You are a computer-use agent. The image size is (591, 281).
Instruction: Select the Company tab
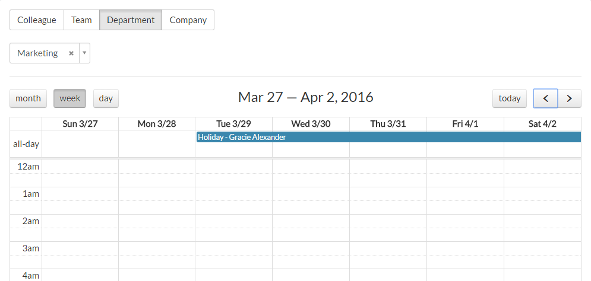click(x=188, y=20)
